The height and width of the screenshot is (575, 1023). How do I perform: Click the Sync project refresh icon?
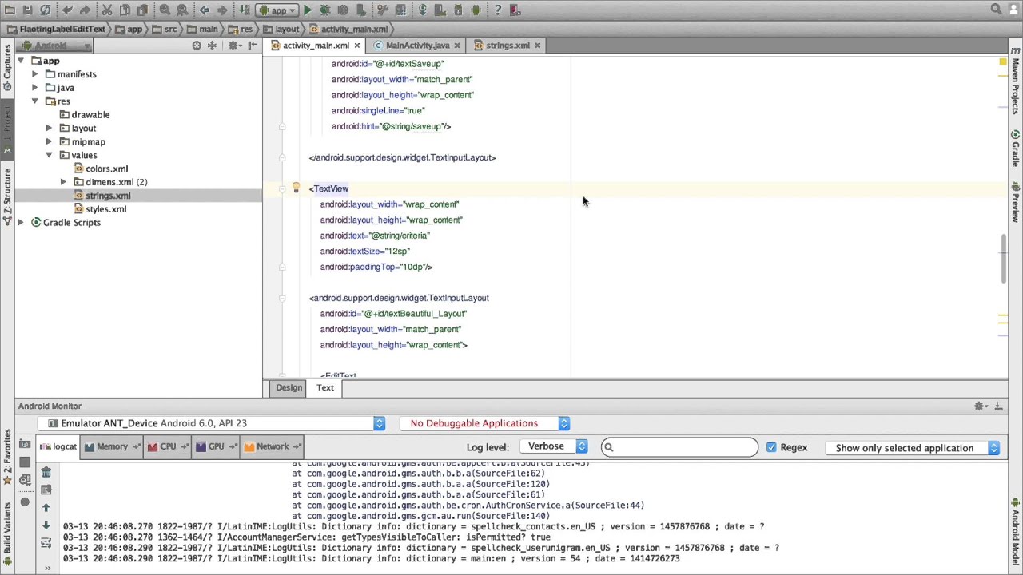[46, 10]
